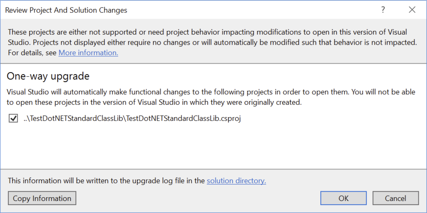Click the csproj file name in the project path
This screenshot has height=213, width=427.
184,119
